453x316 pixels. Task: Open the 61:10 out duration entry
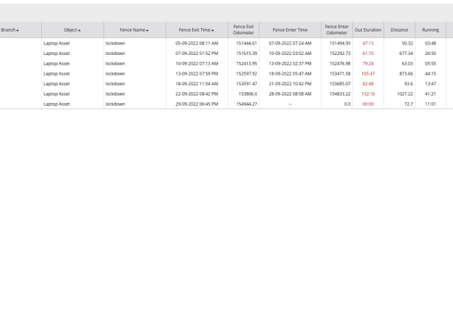[x=368, y=53]
